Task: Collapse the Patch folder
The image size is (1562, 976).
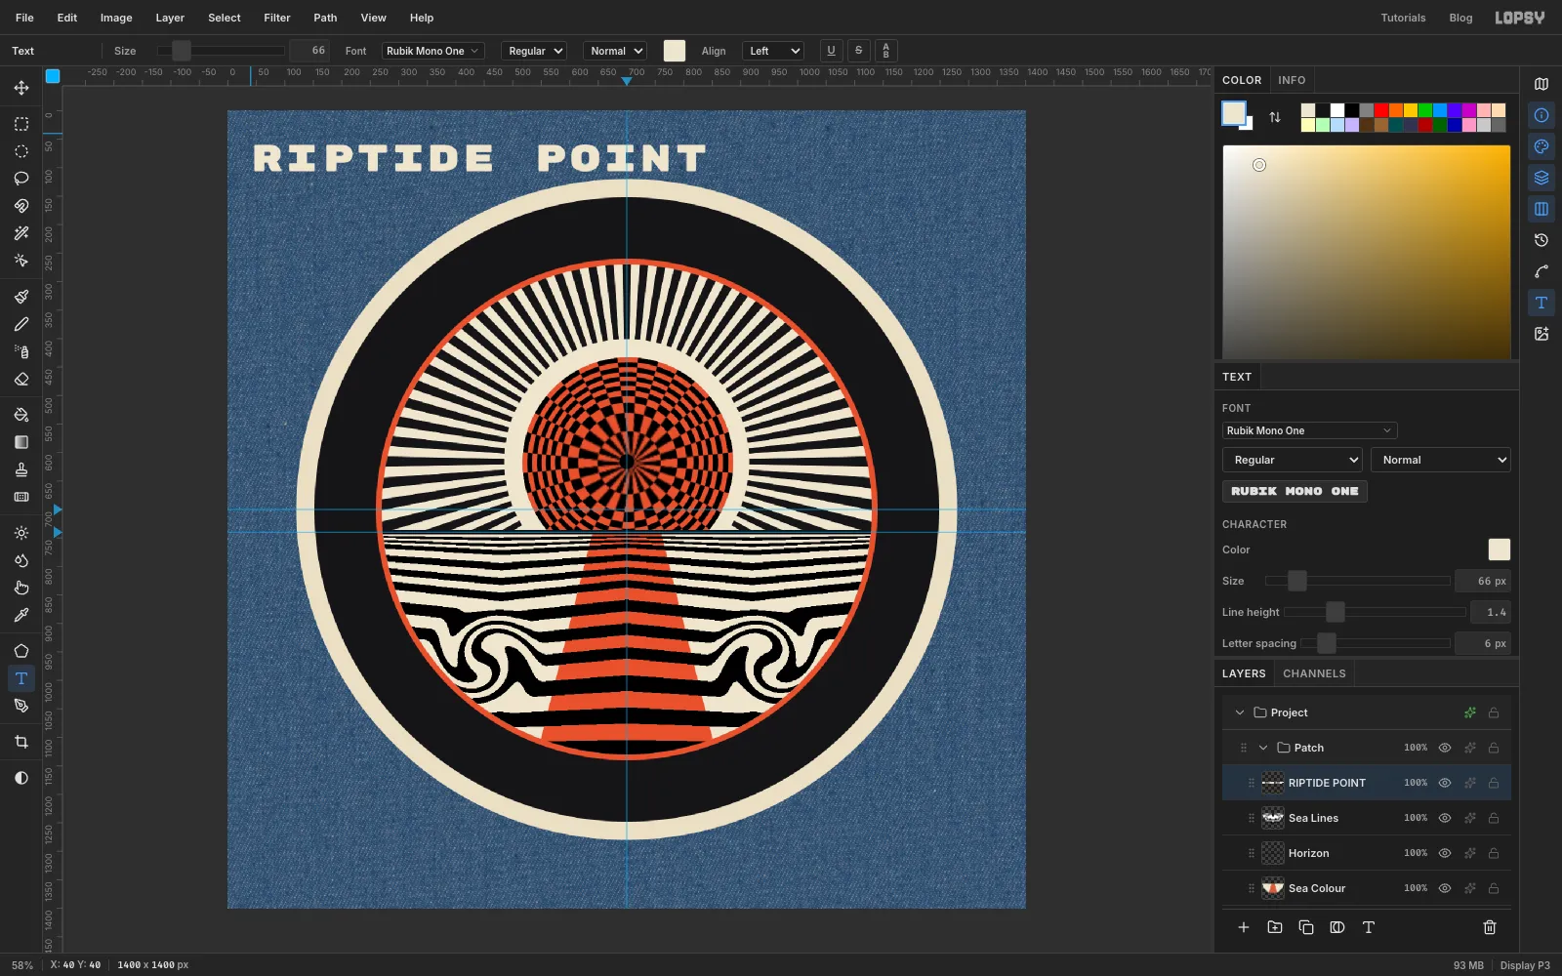Action: click(1263, 748)
